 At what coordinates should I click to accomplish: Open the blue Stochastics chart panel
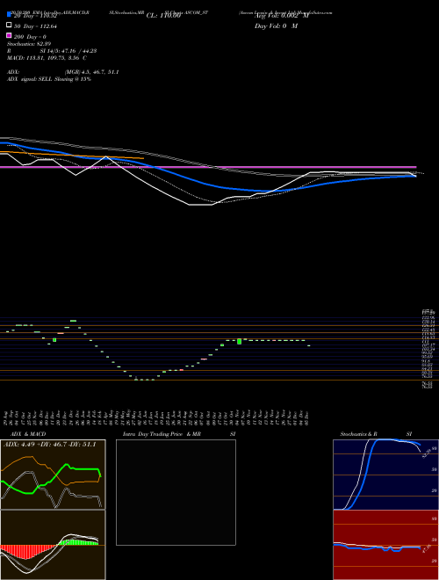pyautogui.click(x=385, y=475)
